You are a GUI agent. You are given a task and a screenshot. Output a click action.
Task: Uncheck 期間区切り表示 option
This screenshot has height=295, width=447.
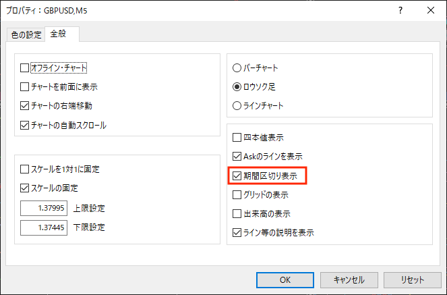(237, 176)
